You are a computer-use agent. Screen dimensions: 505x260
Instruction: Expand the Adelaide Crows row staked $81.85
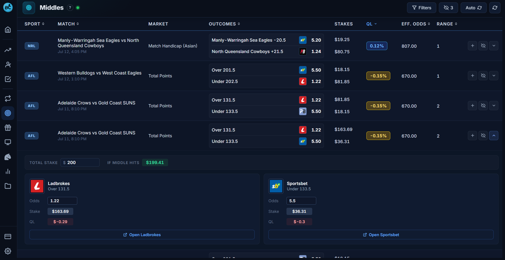(494, 106)
